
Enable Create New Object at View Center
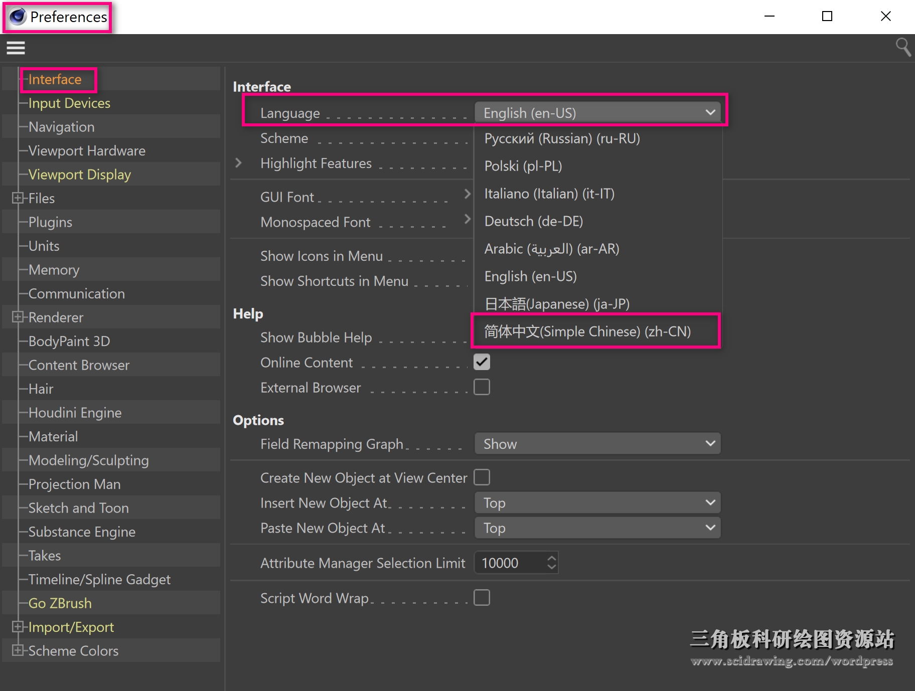[482, 477]
